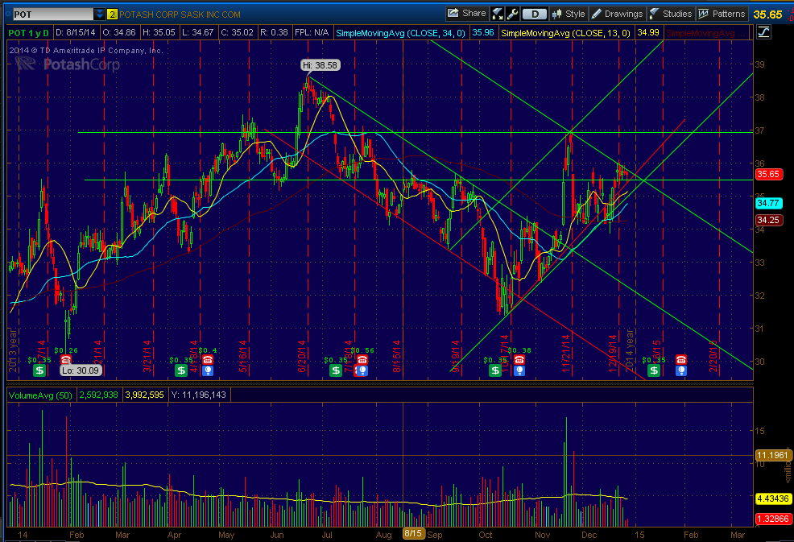Open chart settings via the wrench icon
Screen dimensions: 794x542
[512, 14]
